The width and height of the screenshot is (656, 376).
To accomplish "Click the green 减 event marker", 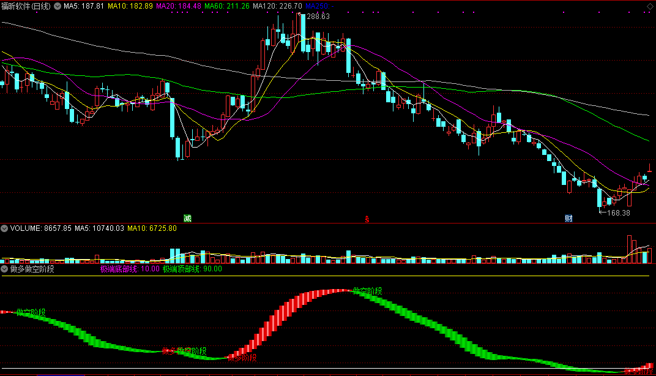I will [x=187, y=218].
